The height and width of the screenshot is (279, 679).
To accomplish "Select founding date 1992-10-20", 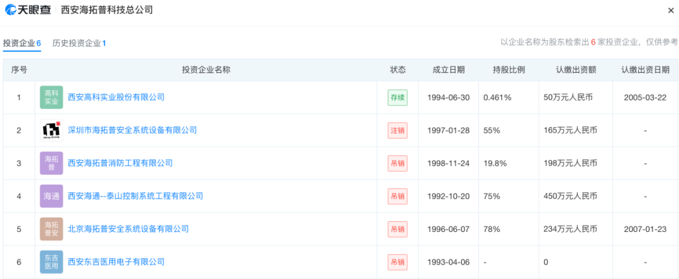I will pyautogui.click(x=448, y=196).
